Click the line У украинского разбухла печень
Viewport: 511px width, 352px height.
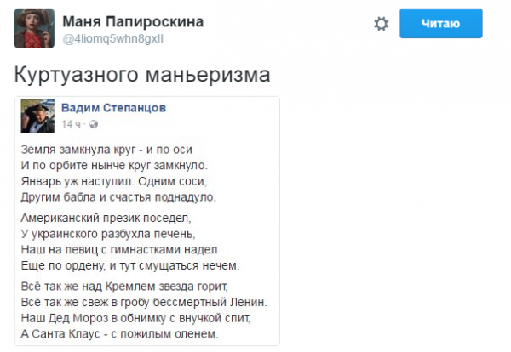108,234
